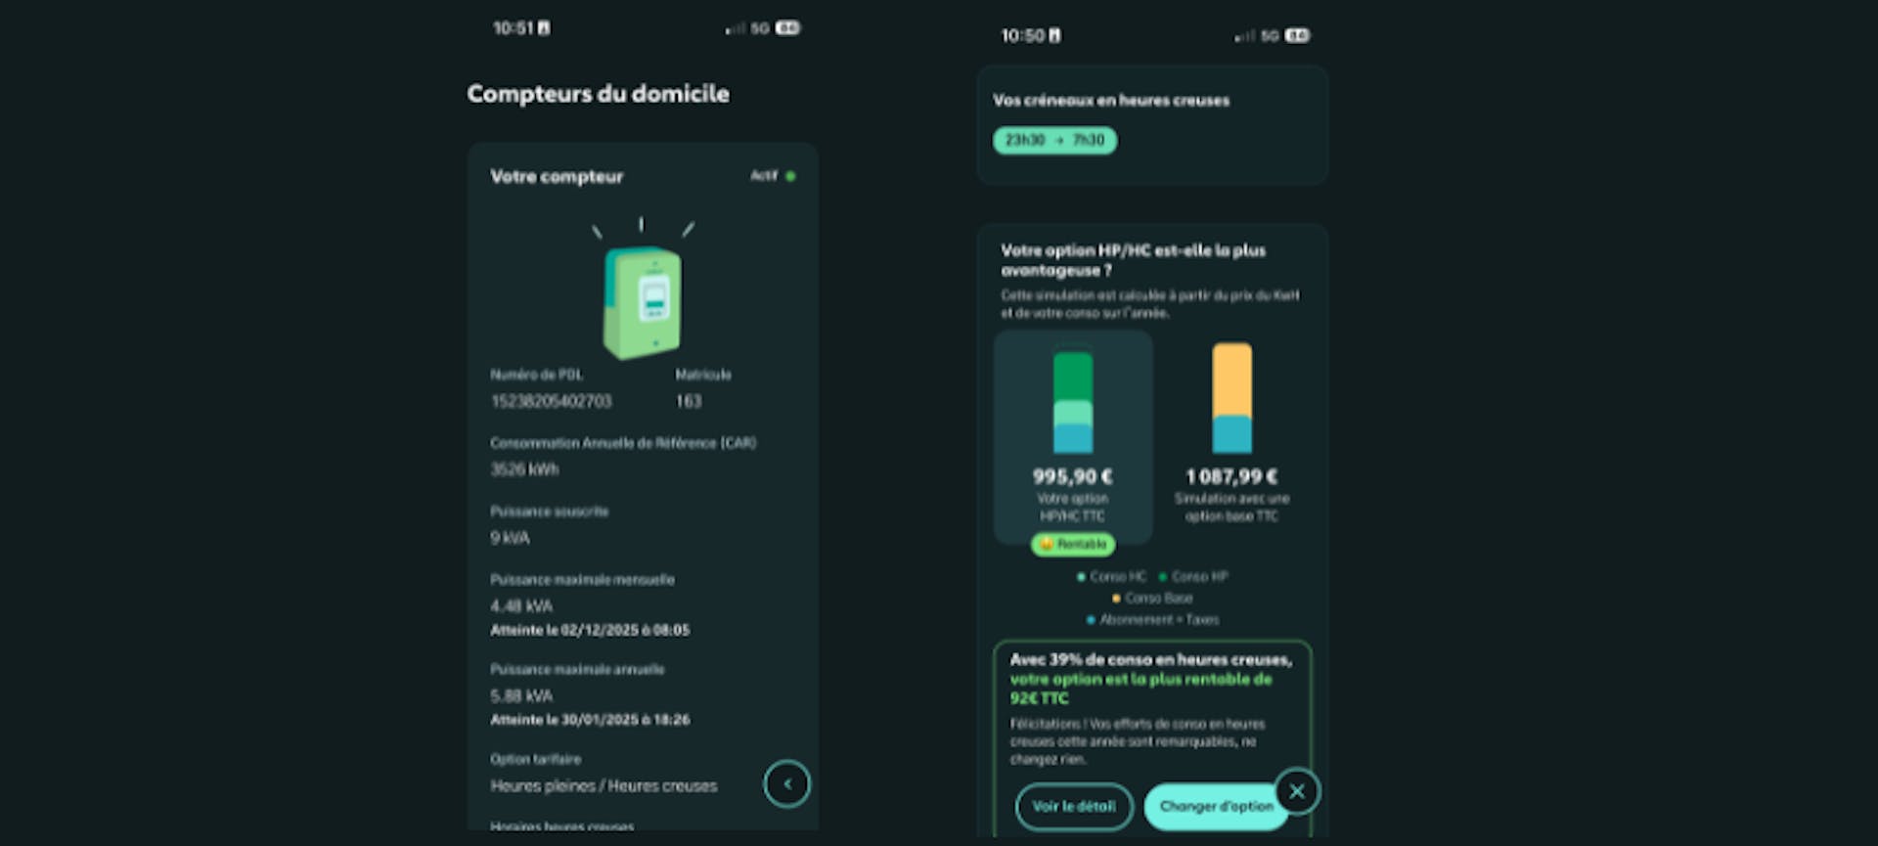Click the 'Rentable' badge with smiley
Screen dimensions: 1878x846
pyautogui.click(x=1073, y=544)
